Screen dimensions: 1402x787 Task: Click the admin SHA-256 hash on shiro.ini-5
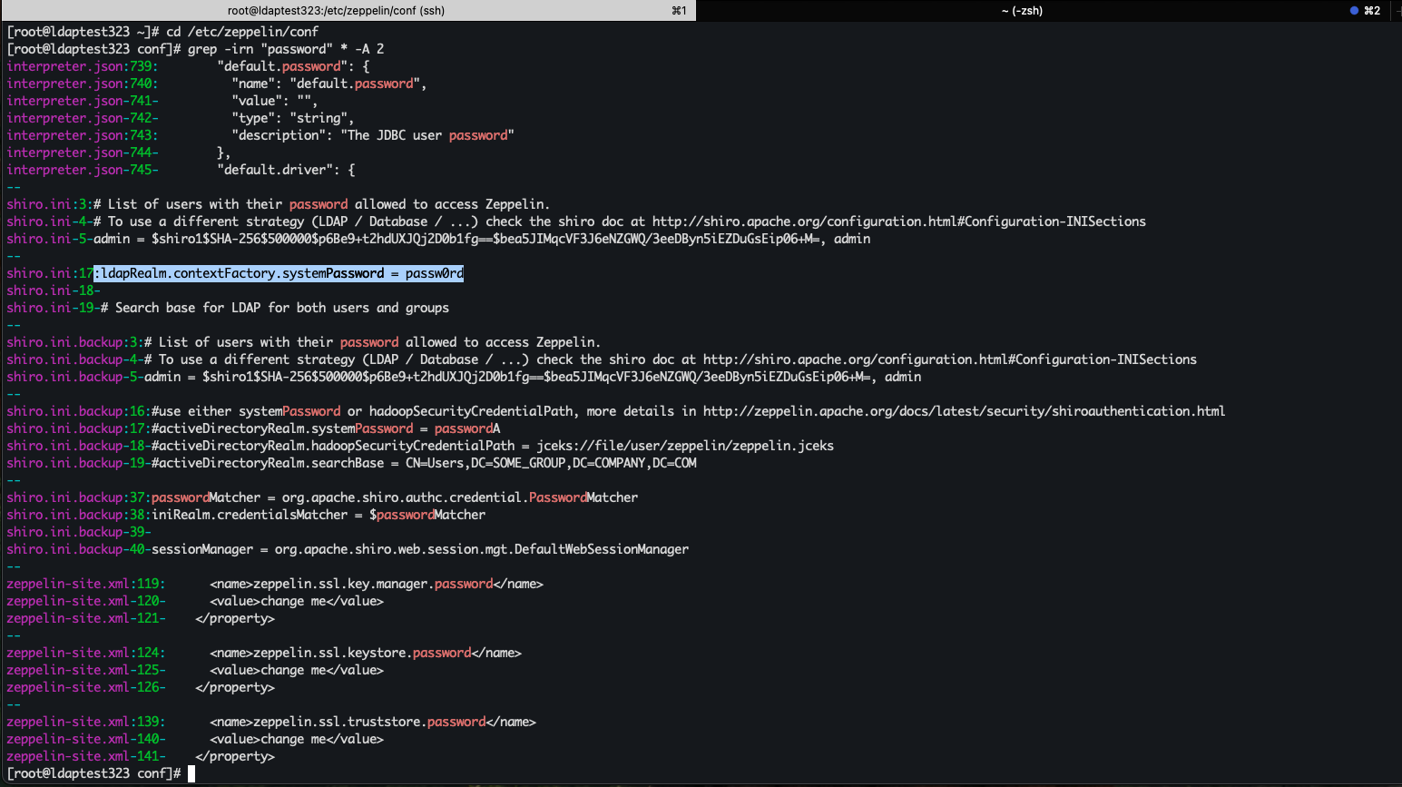point(485,239)
